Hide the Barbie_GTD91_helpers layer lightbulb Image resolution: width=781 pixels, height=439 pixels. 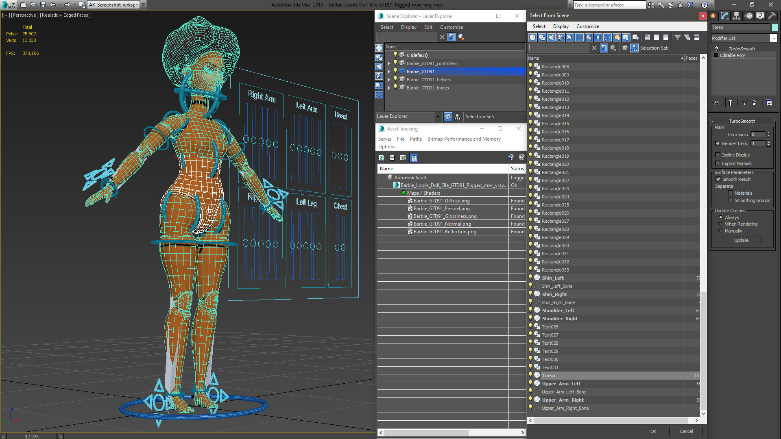click(x=395, y=79)
